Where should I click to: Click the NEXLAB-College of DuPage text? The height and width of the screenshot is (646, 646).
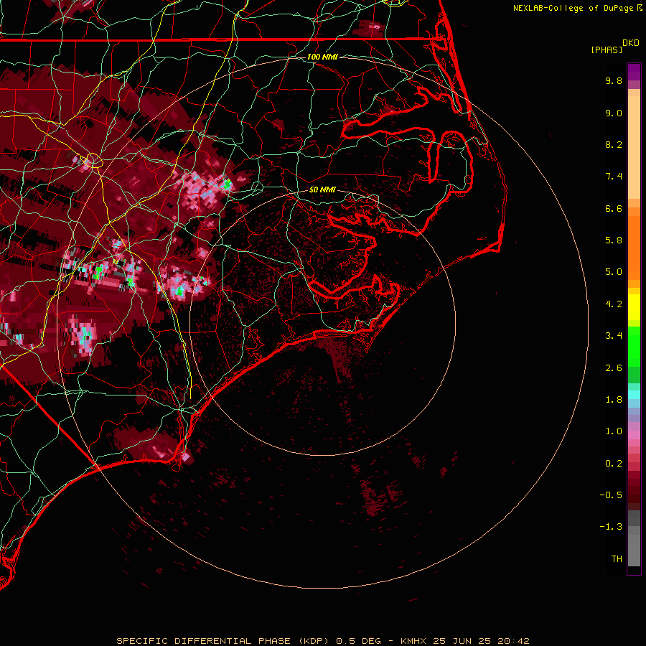click(x=574, y=8)
